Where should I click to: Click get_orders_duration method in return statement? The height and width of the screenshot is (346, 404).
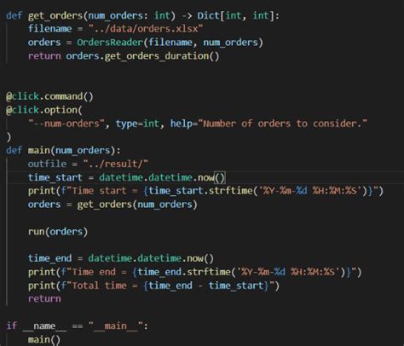(x=157, y=56)
